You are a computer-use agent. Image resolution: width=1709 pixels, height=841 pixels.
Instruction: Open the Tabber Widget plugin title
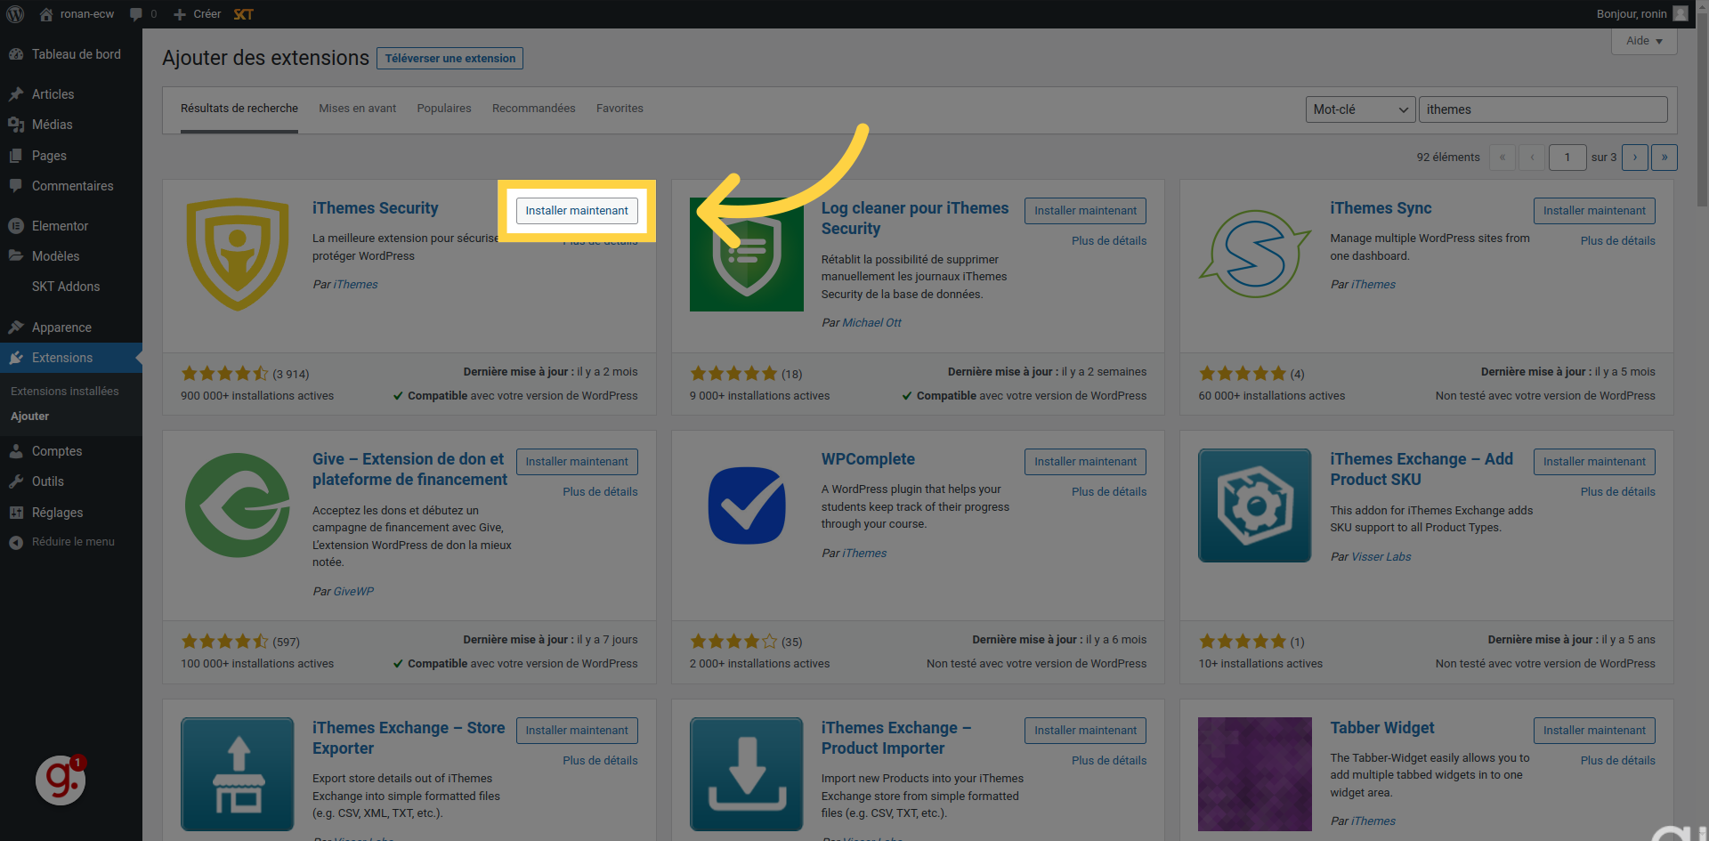coord(1381,728)
